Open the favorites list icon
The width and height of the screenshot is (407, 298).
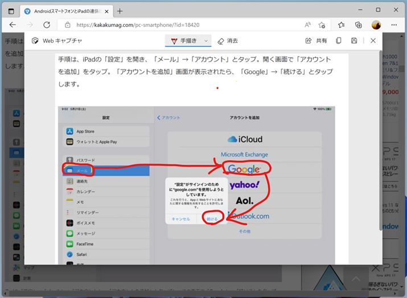click(x=341, y=25)
